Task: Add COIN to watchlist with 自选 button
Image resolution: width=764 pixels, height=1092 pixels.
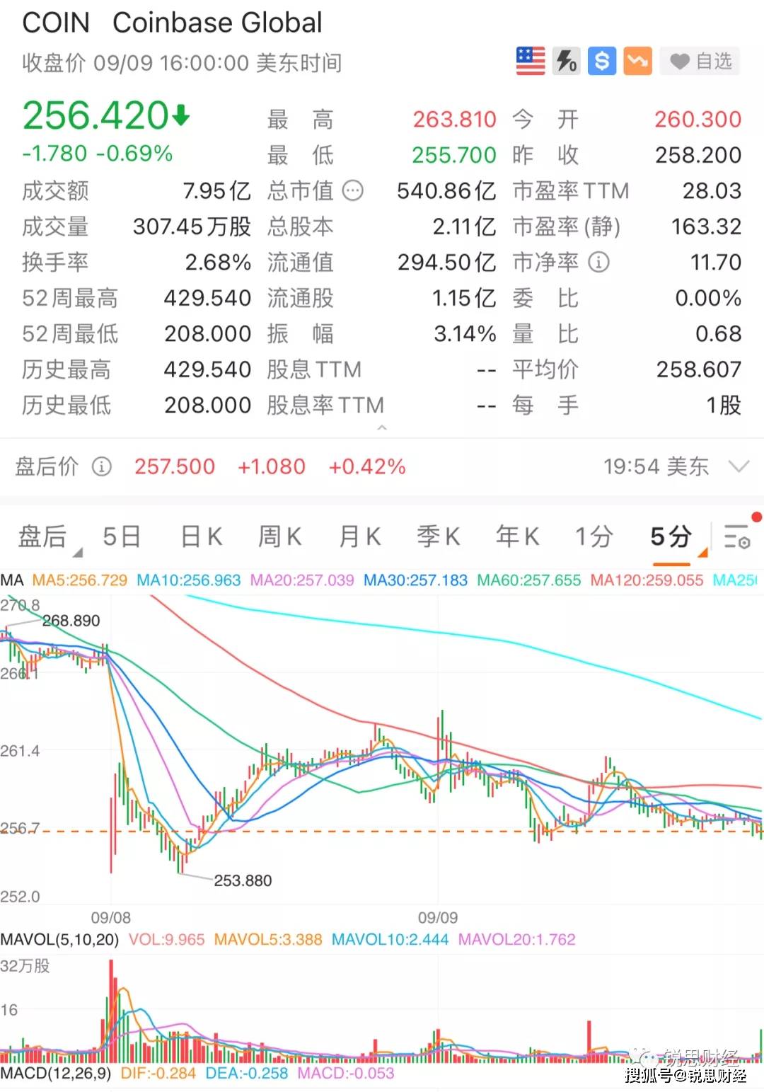Action: 700,62
